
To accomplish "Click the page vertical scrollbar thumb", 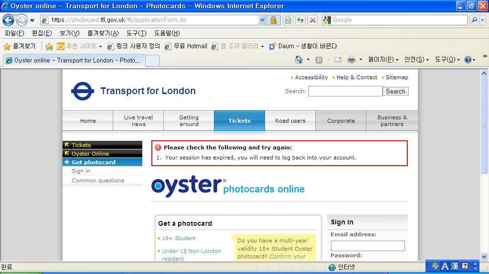I will click(484, 126).
